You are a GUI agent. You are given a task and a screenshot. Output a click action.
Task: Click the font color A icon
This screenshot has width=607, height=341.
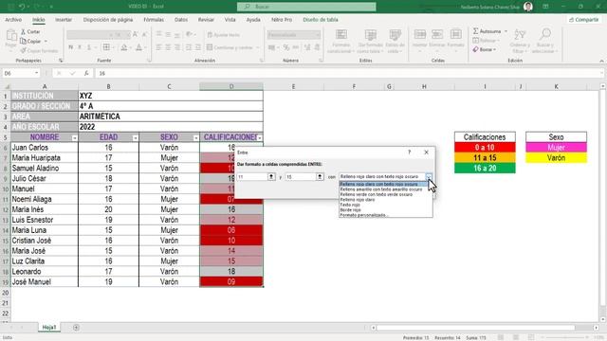[139, 47]
